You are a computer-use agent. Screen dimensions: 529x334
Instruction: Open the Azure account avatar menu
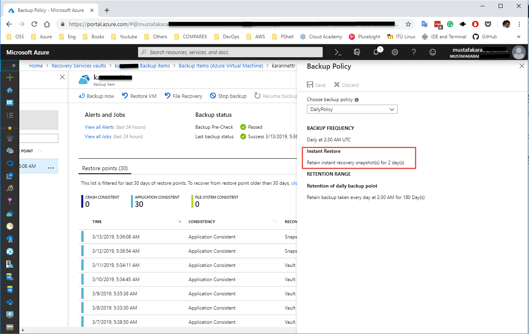(x=518, y=52)
